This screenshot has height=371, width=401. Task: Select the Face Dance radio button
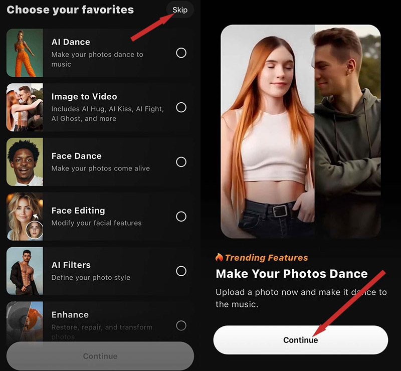point(181,162)
